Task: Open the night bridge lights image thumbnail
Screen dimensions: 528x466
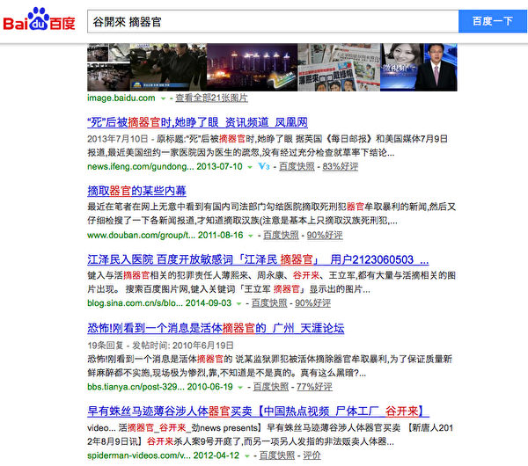Action: tap(252, 68)
